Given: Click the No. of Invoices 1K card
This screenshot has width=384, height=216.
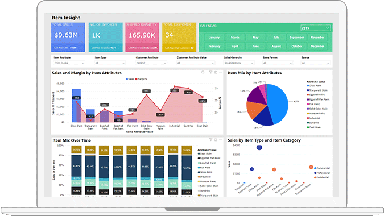Looking at the screenshot, I should click(105, 37).
